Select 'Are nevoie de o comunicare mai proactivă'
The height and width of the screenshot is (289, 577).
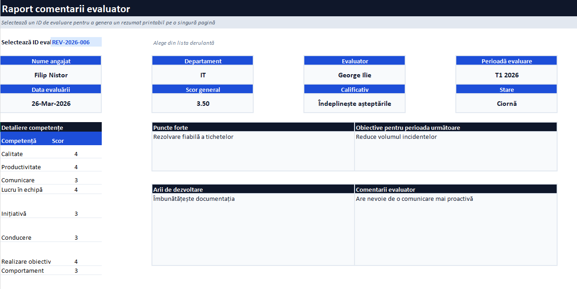click(x=415, y=199)
